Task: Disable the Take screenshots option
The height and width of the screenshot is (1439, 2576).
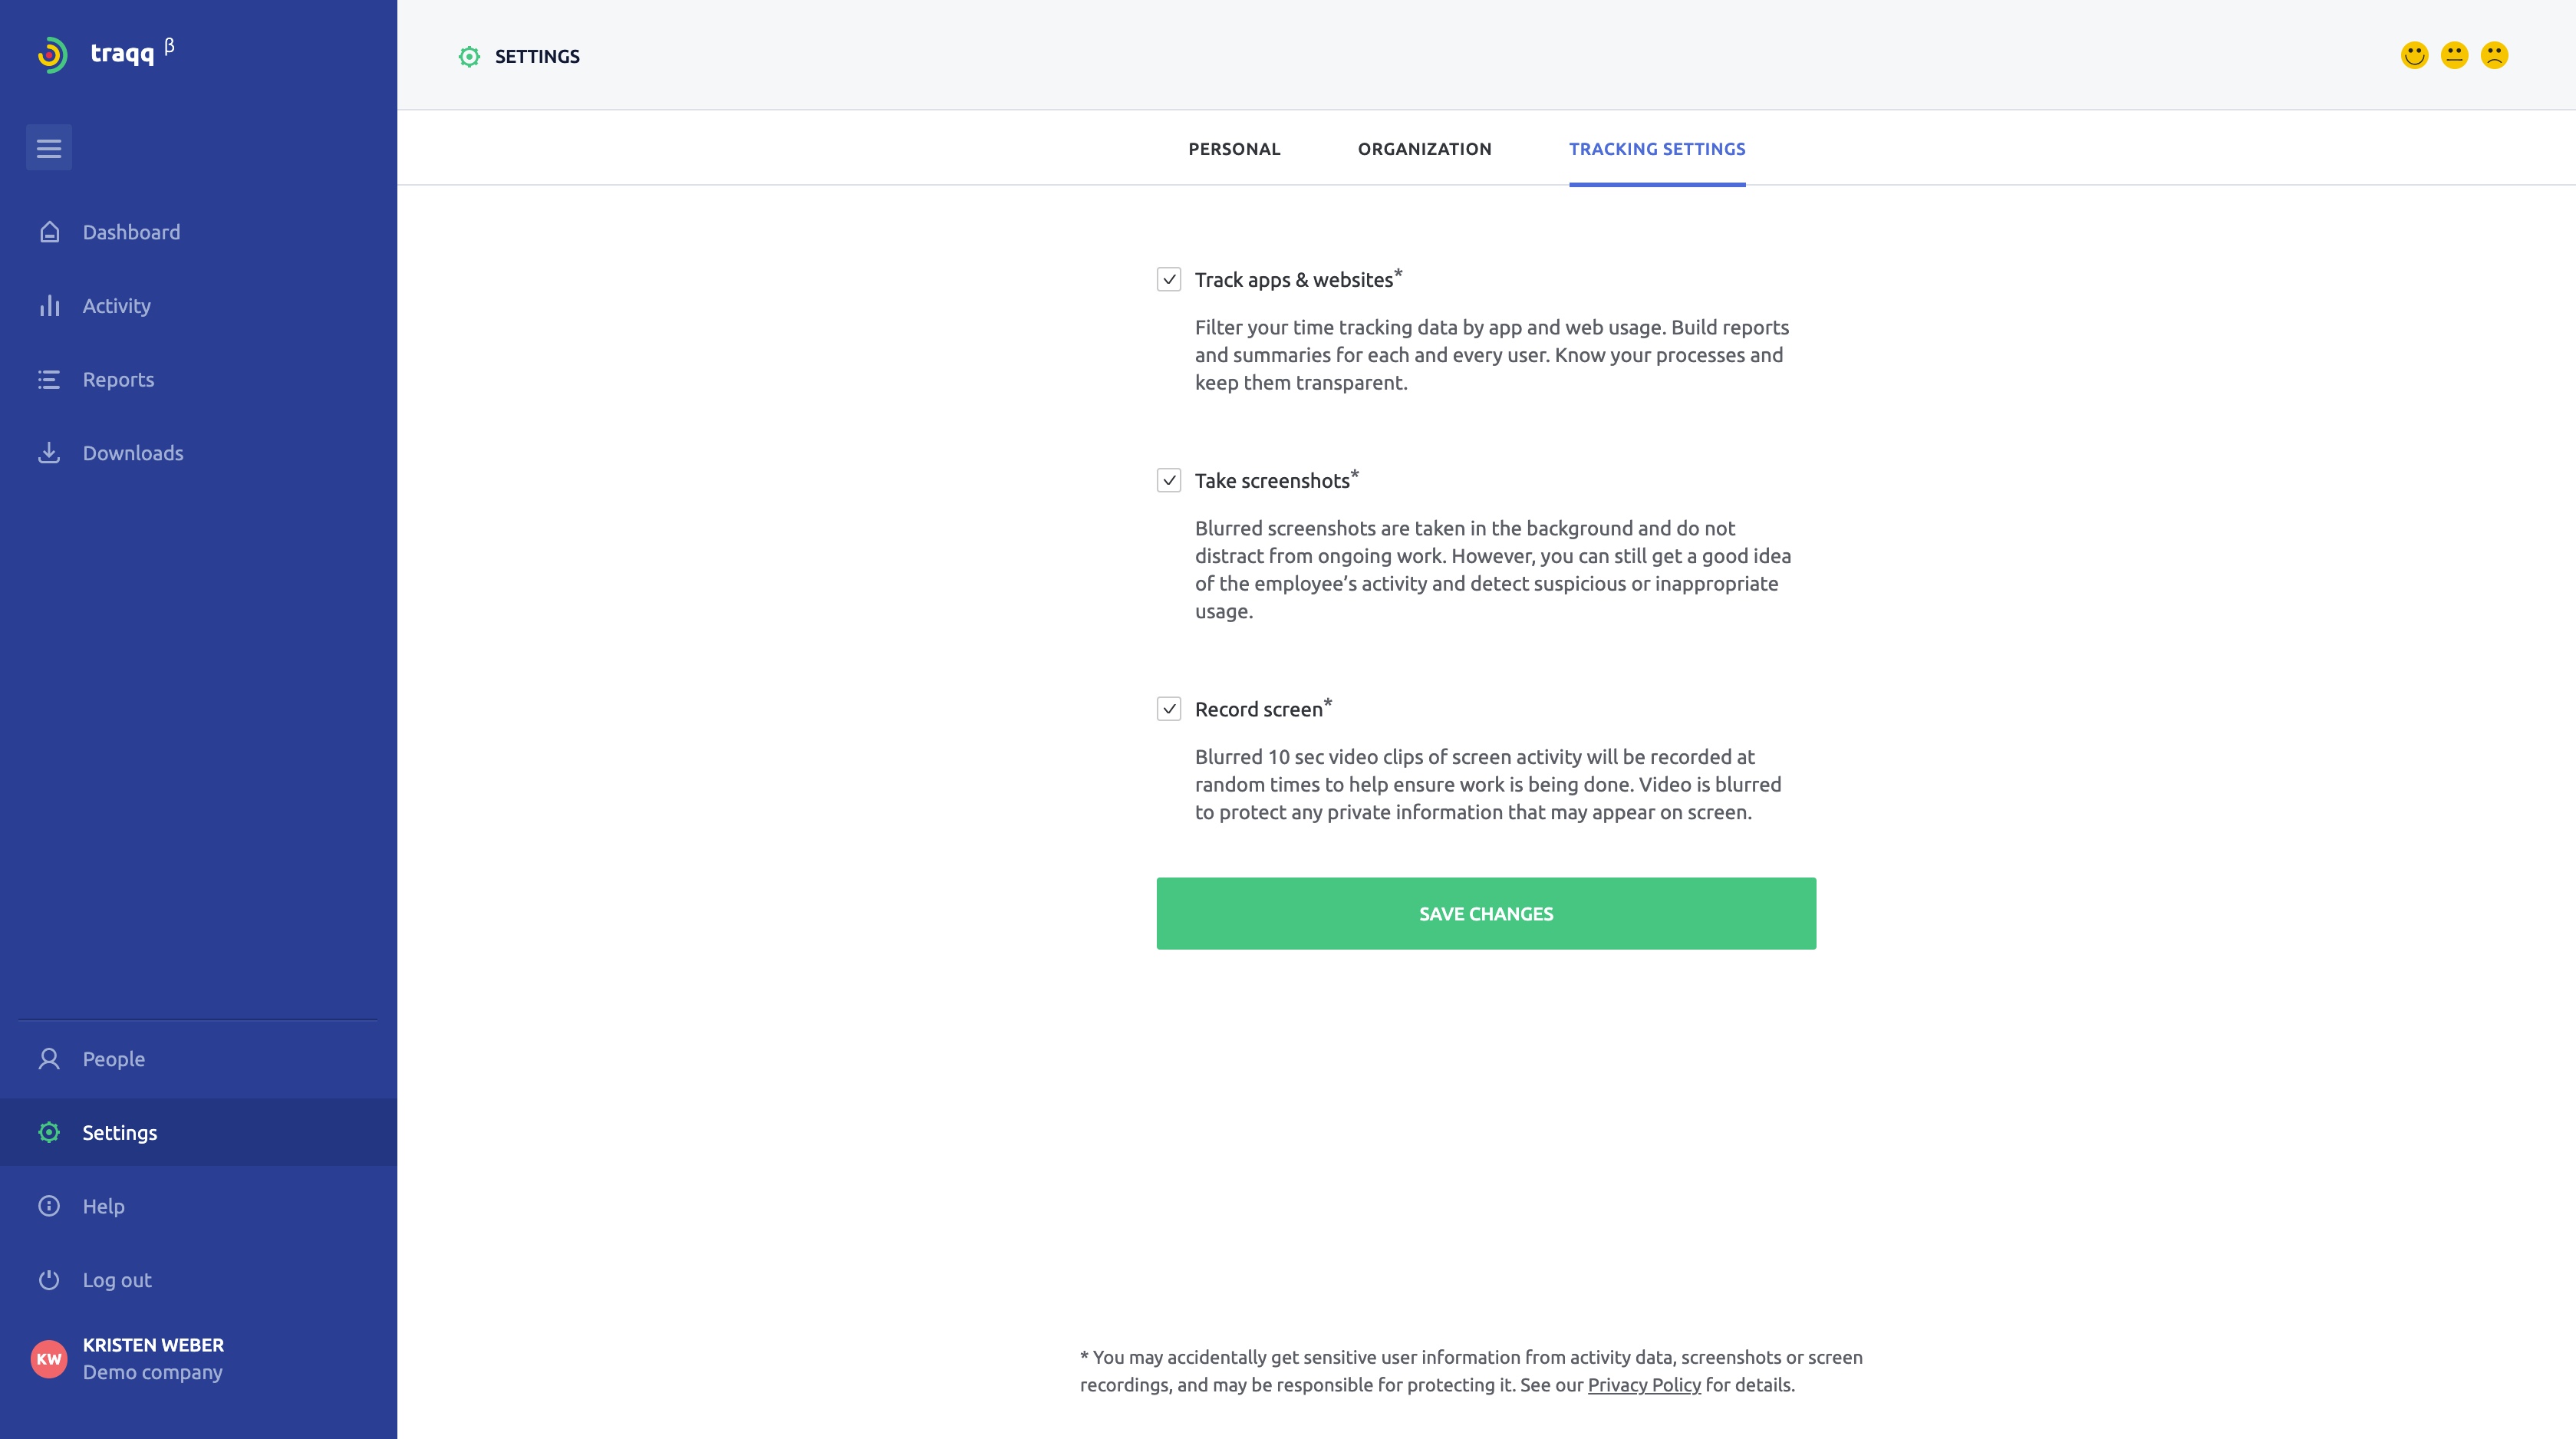Action: tap(1169, 481)
